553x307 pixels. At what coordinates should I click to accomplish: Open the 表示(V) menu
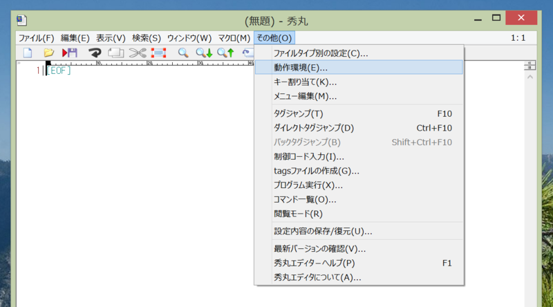tap(111, 38)
